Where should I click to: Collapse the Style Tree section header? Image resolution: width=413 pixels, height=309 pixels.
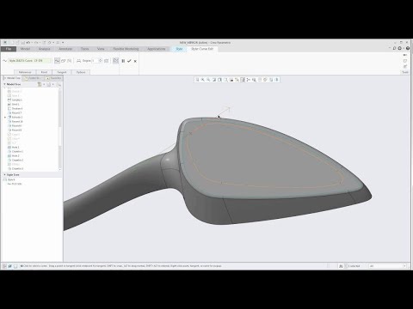tap(4, 174)
